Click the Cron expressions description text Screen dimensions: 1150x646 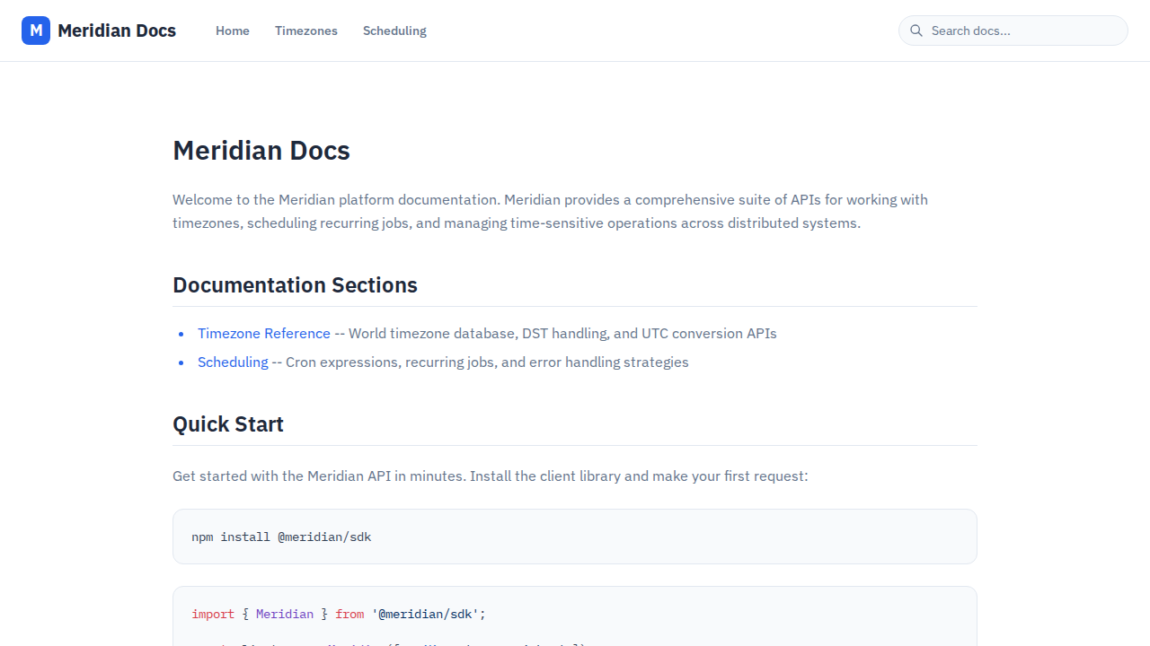[487, 362]
